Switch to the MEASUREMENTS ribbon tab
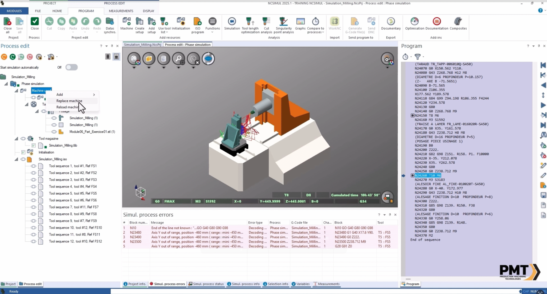 coord(121,11)
